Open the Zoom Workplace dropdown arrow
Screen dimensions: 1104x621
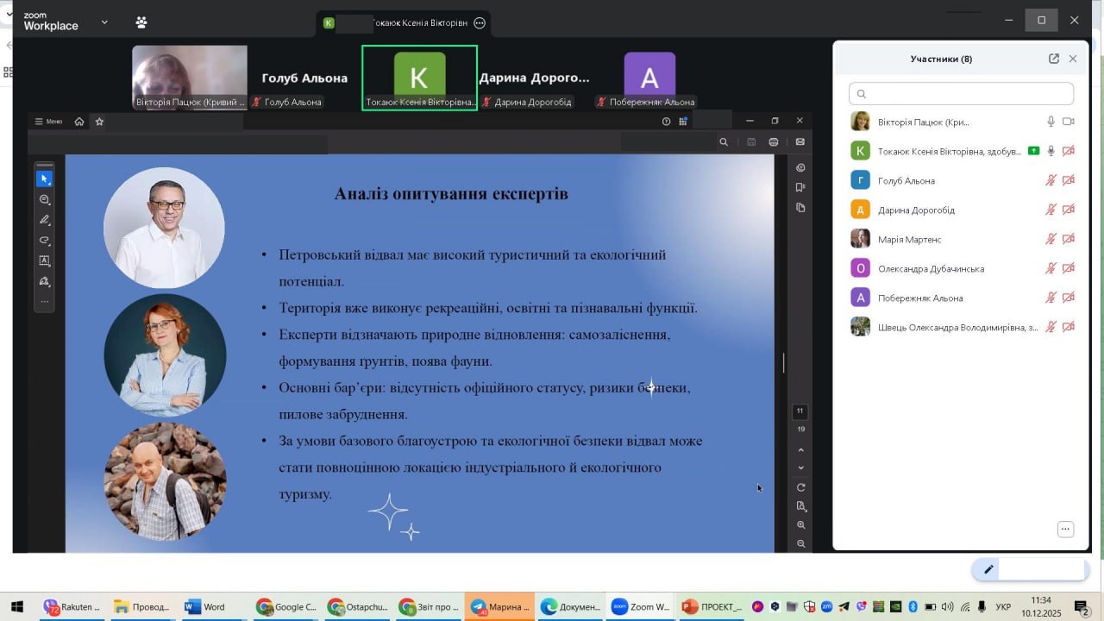pos(104,22)
